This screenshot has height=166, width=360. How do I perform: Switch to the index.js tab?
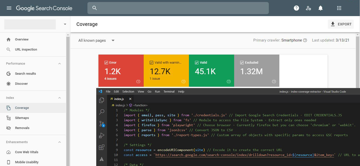(119, 99)
